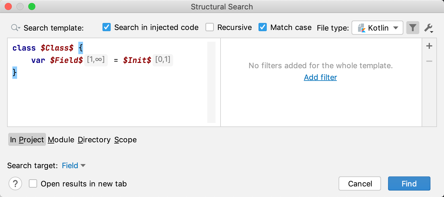The image size is (444, 197).
Task: Check Open results in new tab
Action: point(33,184)
